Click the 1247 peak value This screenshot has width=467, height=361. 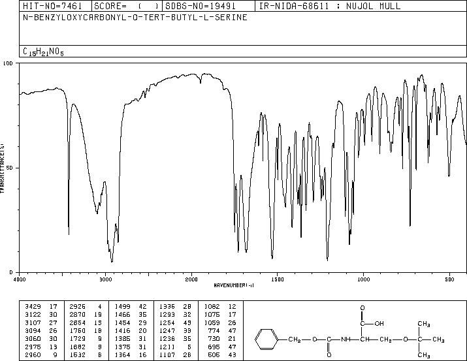tap(167, 330)
